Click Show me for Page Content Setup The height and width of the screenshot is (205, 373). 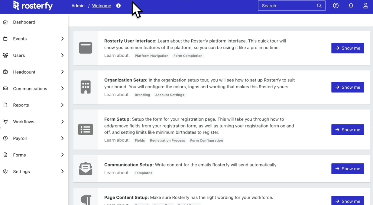348,200
